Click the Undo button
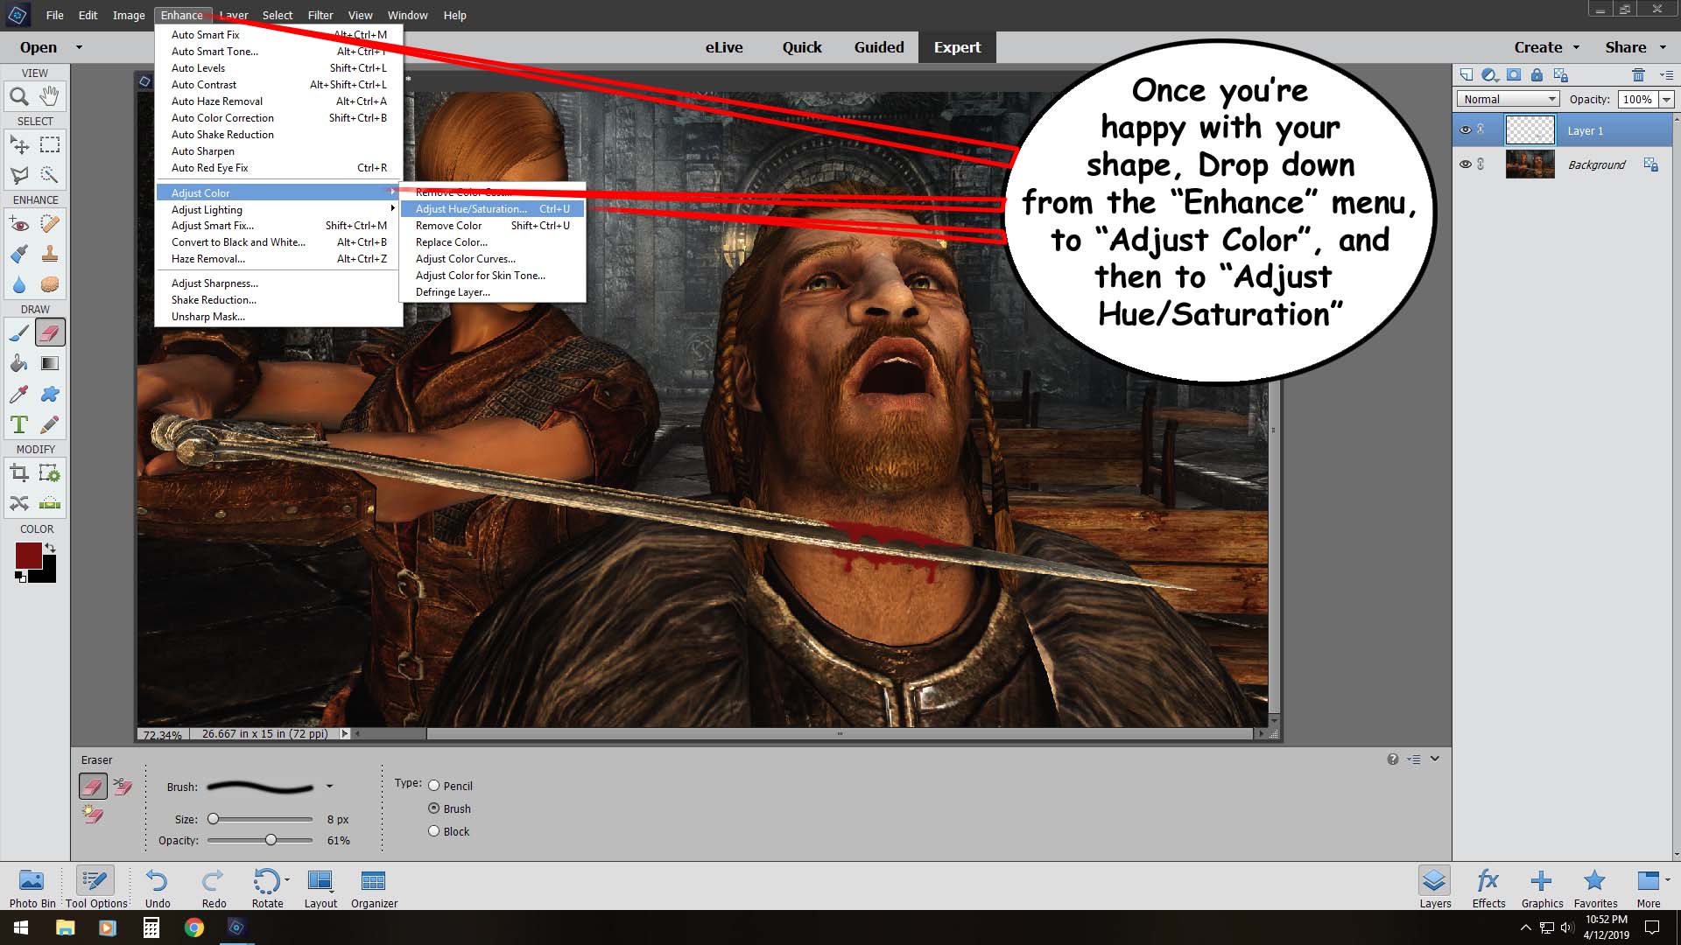This screenshot has height=945, width=1681. (158, 886)
